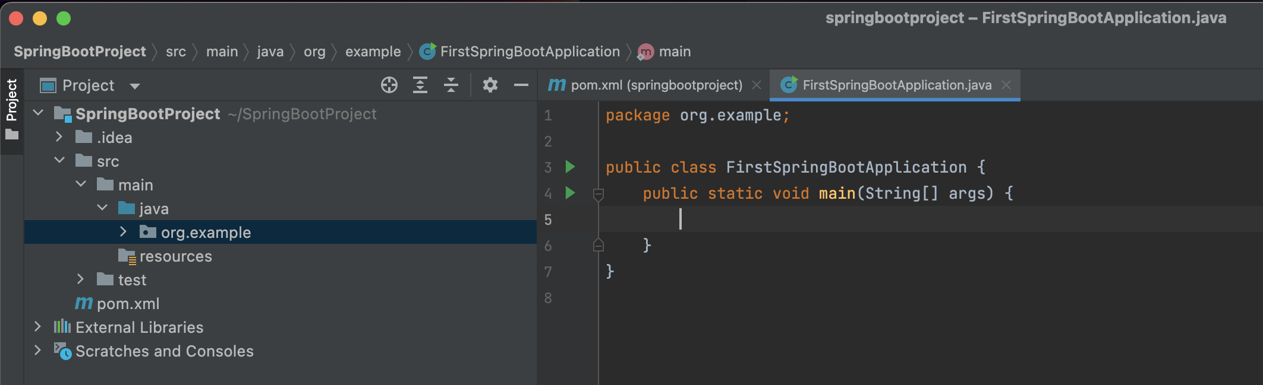This screenshot has height=385, width=1263.
Task: Place cursor on 'package org.example;' line
Action: click(x=698, y=115)
